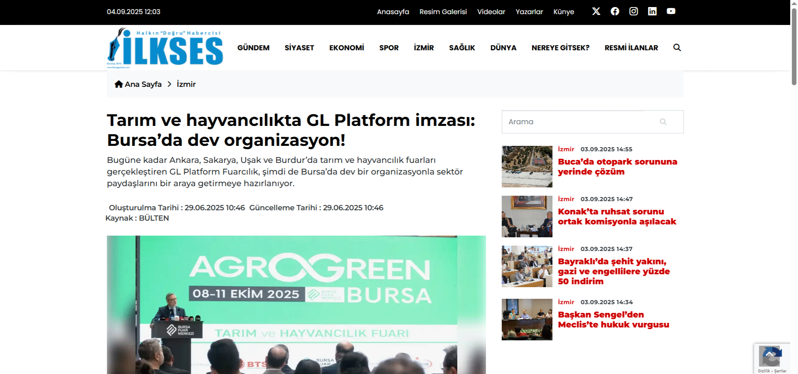Click the İLKSES site logo

point(165,48)
